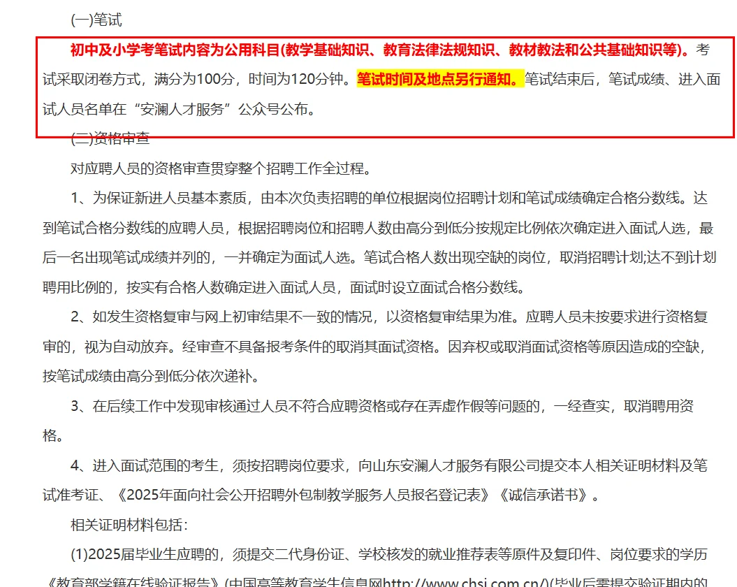This screenshot has height=587, width=737.
Task: Click the phrase "视为自动放弃"
Action: tap(126, 347)
